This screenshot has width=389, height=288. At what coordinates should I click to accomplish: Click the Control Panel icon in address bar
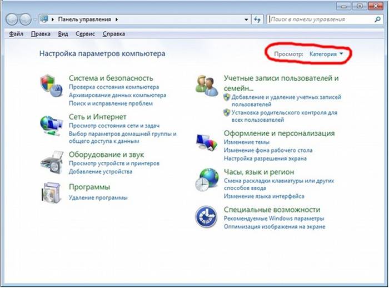point(44,19)
